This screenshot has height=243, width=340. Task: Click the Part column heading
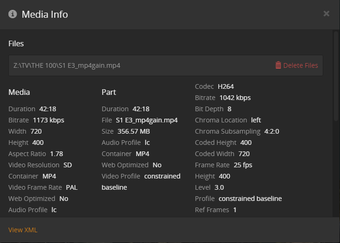coord(109,92)
